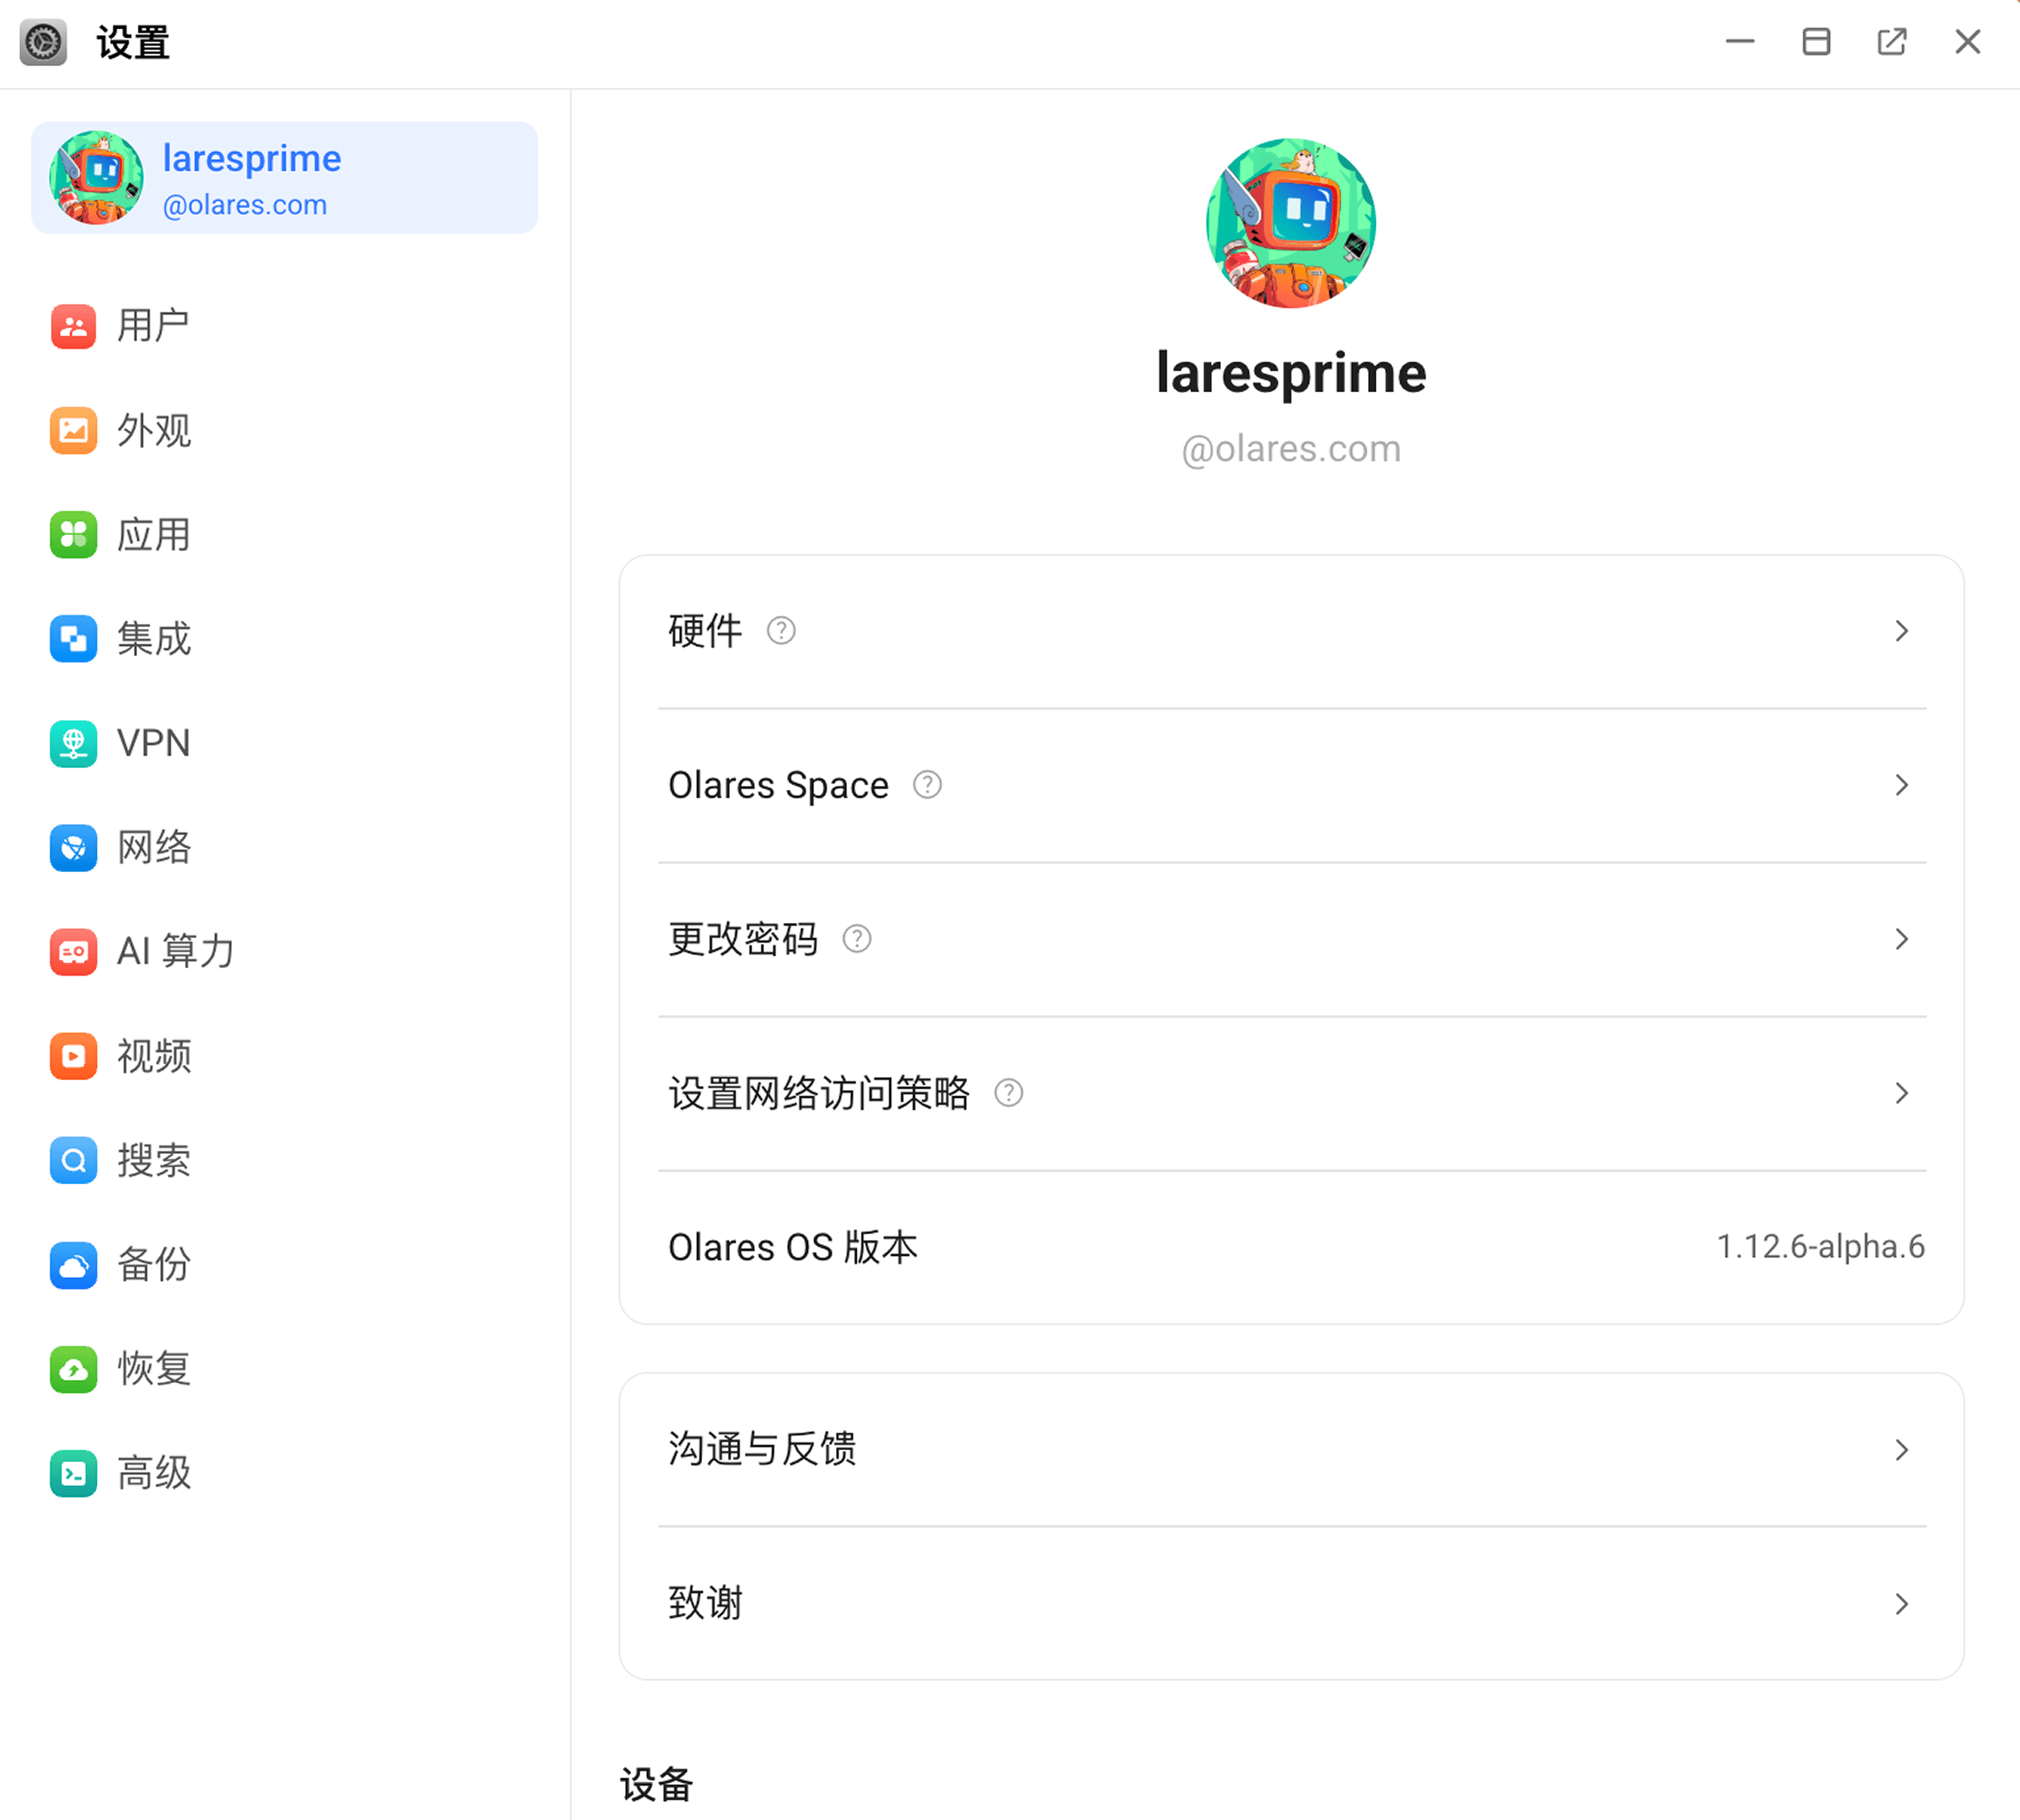Click the 应用 applications icon
The image size is (2020, 1820).
point(73,535)
